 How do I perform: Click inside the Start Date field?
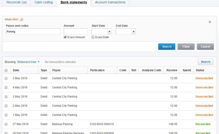(x=100, y=31)
